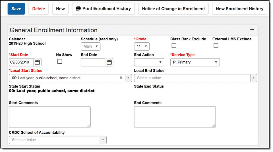
Task: Click the End Comments resize grip
Action: (214, 126)
